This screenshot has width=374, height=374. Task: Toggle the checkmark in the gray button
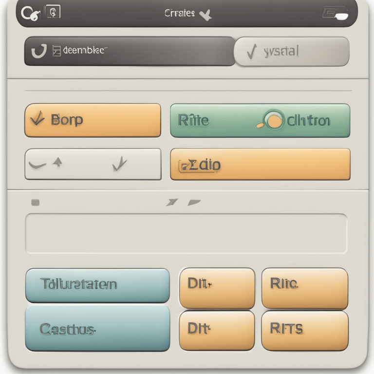(119, 164)
